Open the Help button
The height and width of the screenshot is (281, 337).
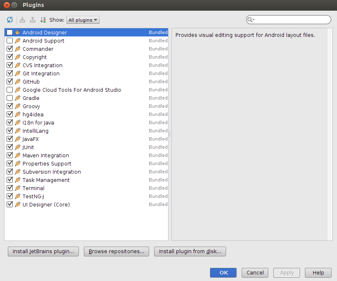(x=319, y=273)
